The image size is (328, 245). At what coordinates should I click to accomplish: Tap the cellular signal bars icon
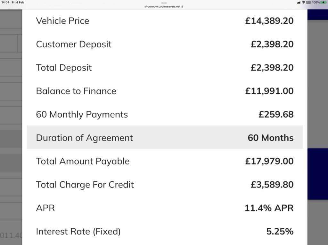pyautogui.click(x=299, y=3)
